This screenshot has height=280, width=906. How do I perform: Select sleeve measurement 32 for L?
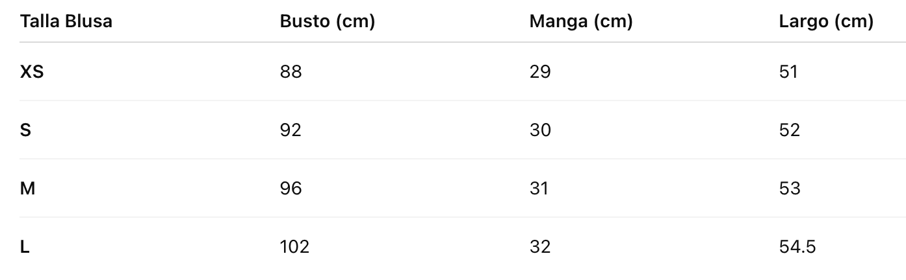coord(540,247)
